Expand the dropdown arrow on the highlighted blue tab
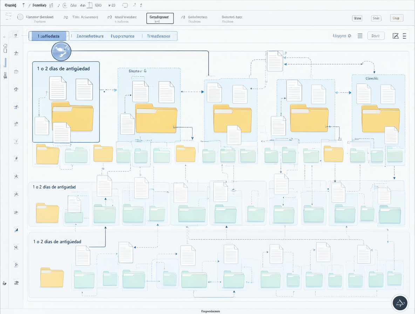This screenshot has width=415, height=314. click(68, 36)
